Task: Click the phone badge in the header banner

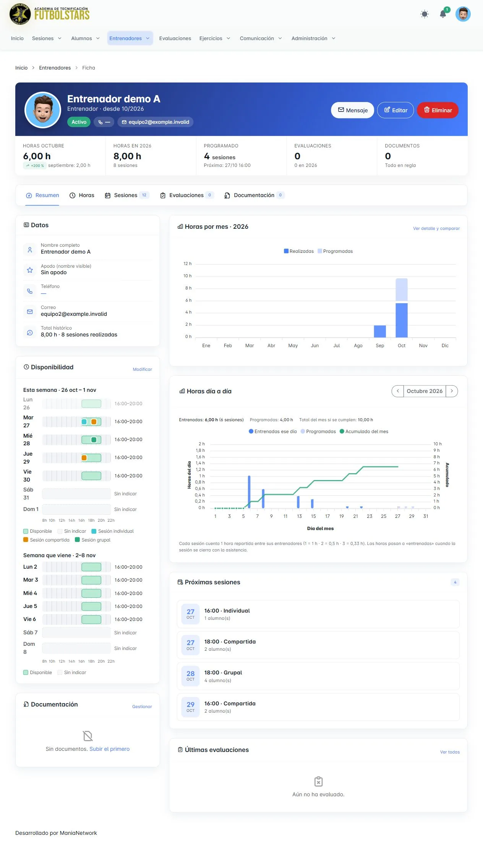Action: pyautogui.click(x=104, y=122)
